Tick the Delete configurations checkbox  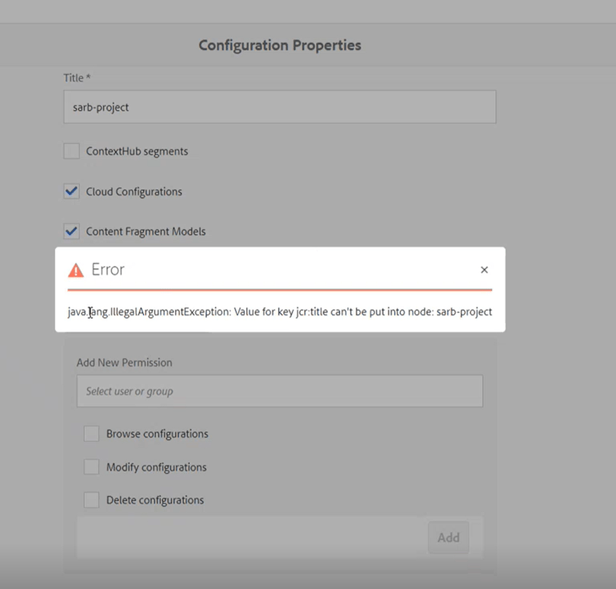pyautogui.click(x=91, y=499)
